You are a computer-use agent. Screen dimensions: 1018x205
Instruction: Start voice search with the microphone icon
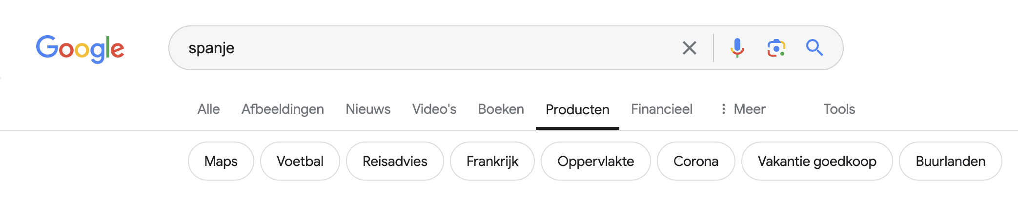point(737,48)
